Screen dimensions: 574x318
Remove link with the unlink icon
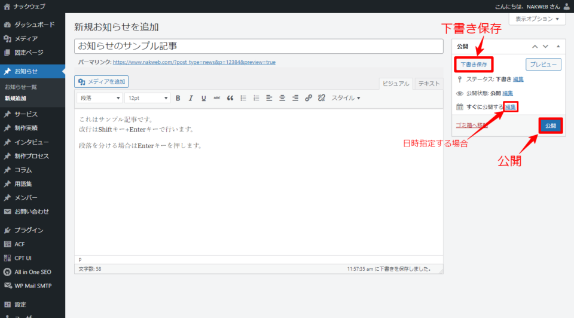(322, 98)
